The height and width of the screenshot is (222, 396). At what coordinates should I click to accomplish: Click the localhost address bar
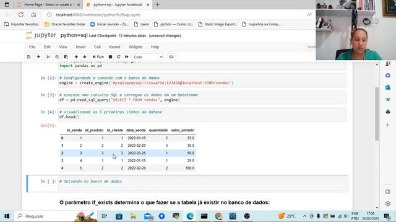[177, 15]
